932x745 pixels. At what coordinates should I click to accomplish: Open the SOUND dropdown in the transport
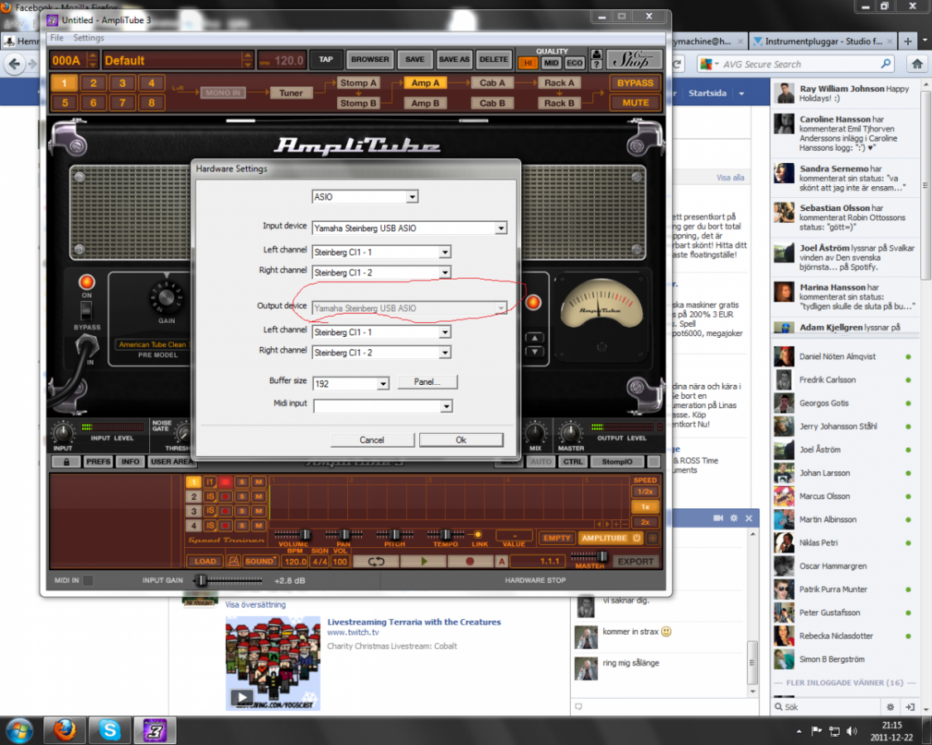260,561
